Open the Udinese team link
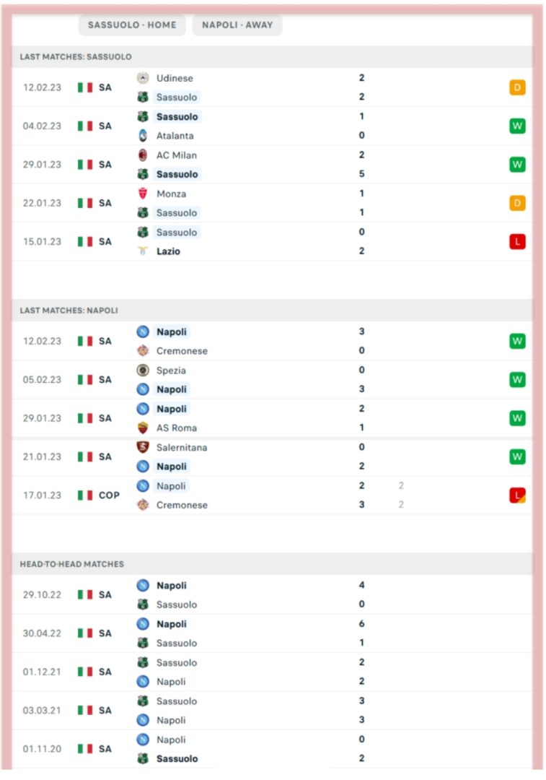The image size is (546, 780). tap(175, 78)
